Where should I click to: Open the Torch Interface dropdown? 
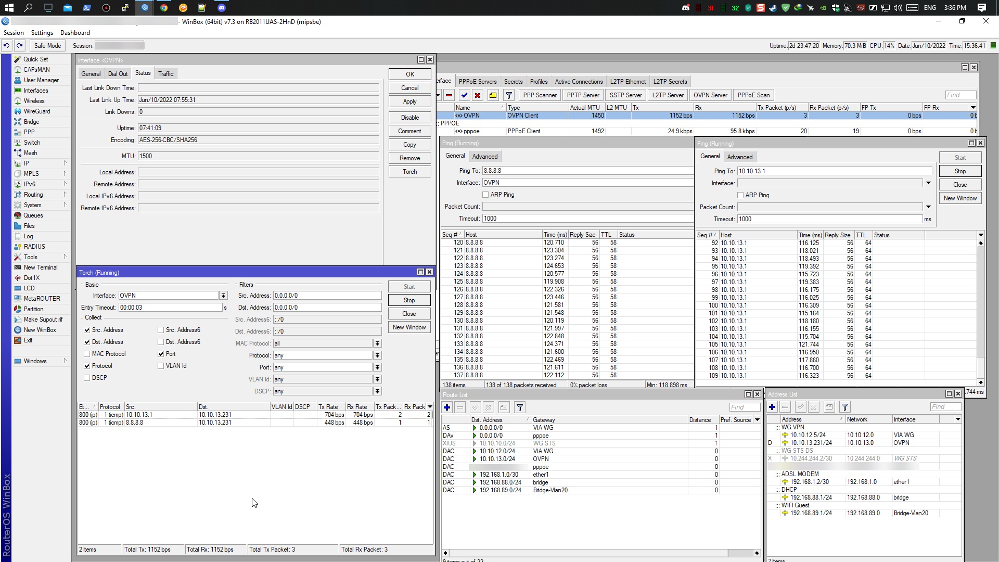tap(223, 296)
